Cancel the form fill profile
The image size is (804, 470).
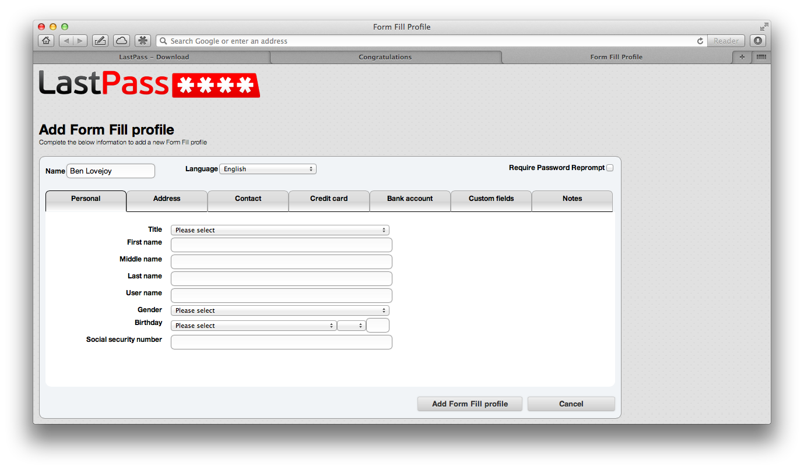coord(571,404)
